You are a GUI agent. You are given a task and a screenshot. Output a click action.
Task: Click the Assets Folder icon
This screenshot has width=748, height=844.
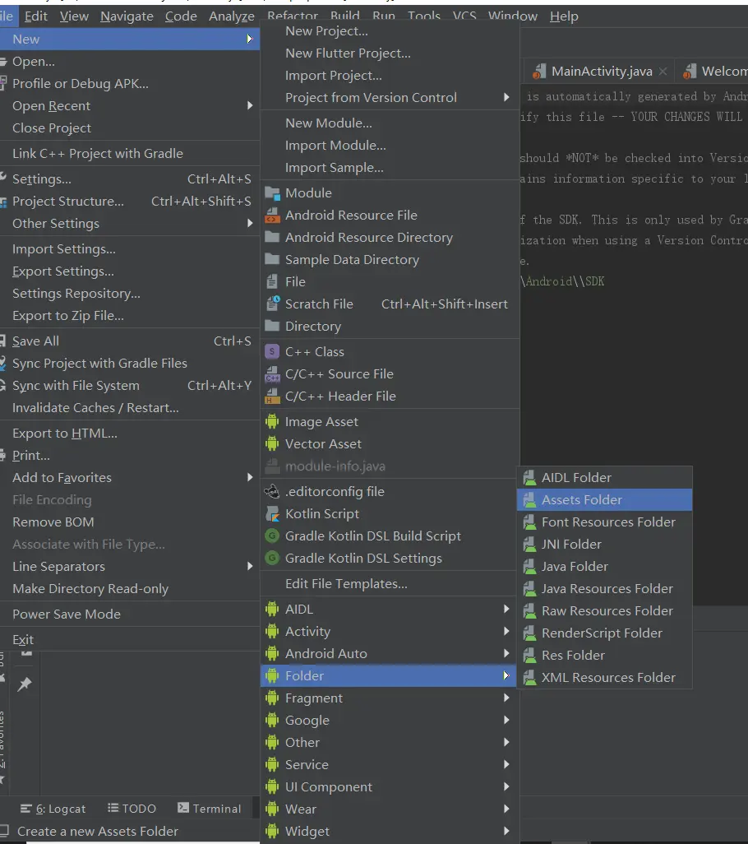529,500
